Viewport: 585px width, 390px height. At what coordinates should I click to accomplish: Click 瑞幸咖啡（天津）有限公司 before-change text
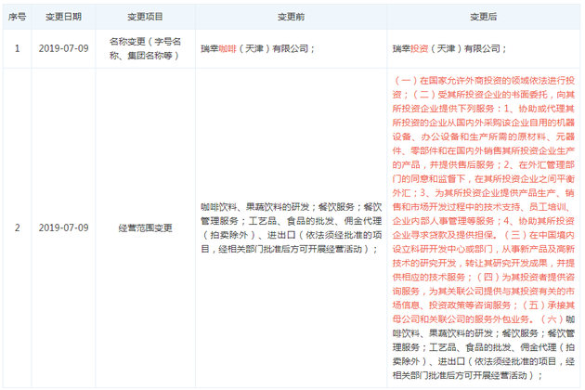[x=257, y=48]
